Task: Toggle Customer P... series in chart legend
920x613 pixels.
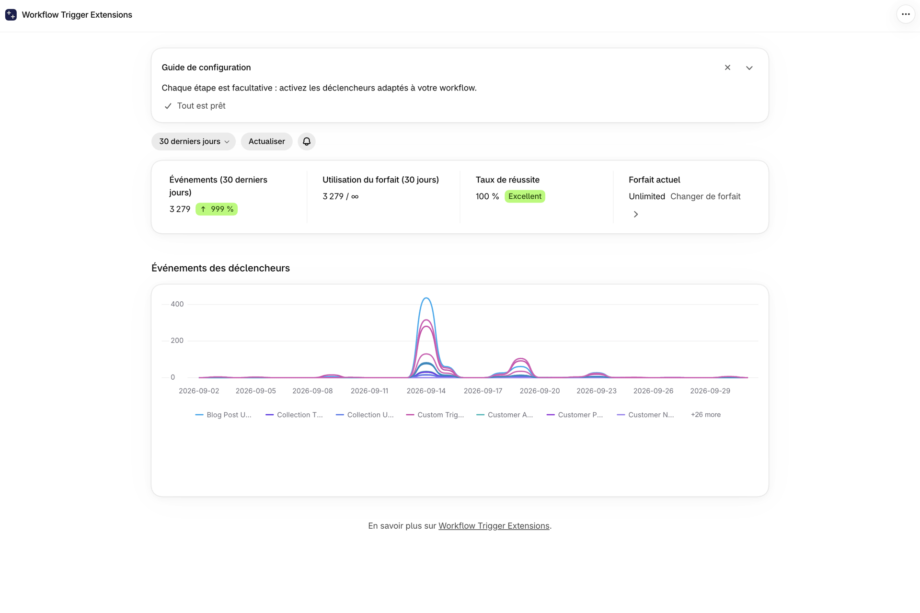Action: coord(575,415)
